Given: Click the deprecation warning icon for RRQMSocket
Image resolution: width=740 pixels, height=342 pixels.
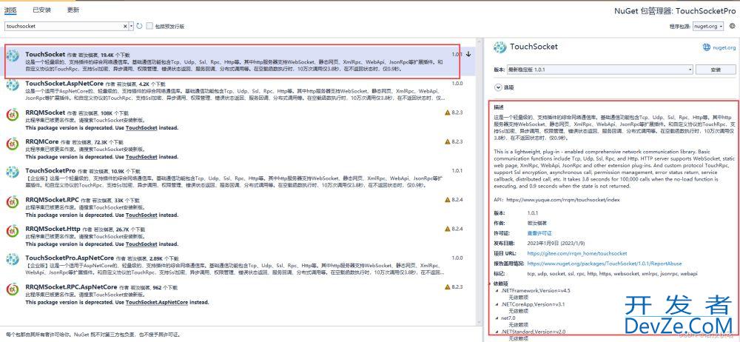Looking at the screenshot, I should 448,113.
